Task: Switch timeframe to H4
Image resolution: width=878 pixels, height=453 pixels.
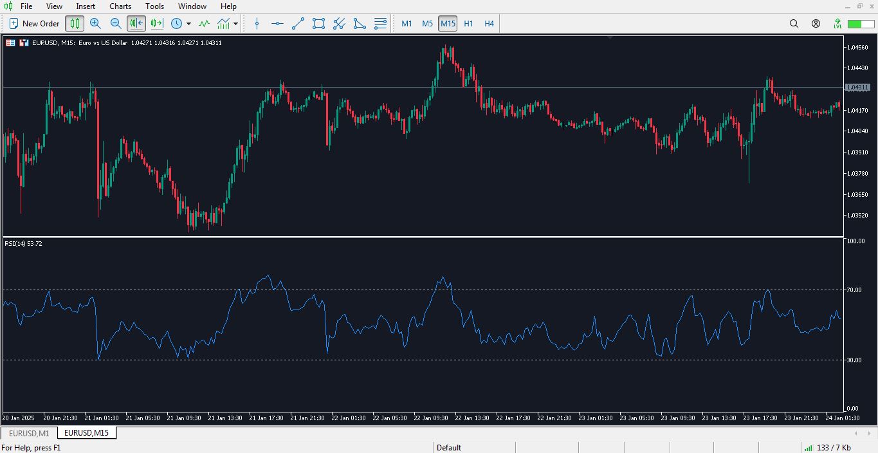Action: tap(489, 24)
